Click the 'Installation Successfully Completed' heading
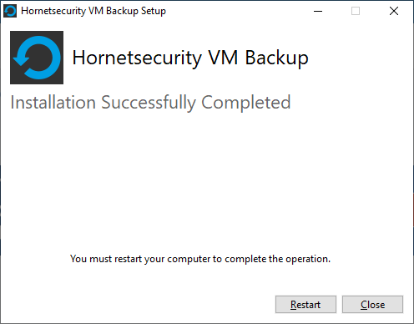 pyautogui.click(x=150, y=103)
